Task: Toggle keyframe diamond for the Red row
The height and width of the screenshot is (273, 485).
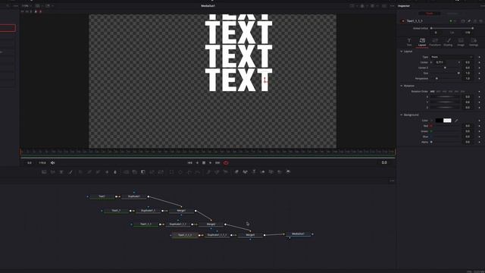Action: click(x=480, y=126)
